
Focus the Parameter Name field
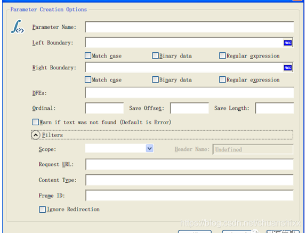coord(189,27)
